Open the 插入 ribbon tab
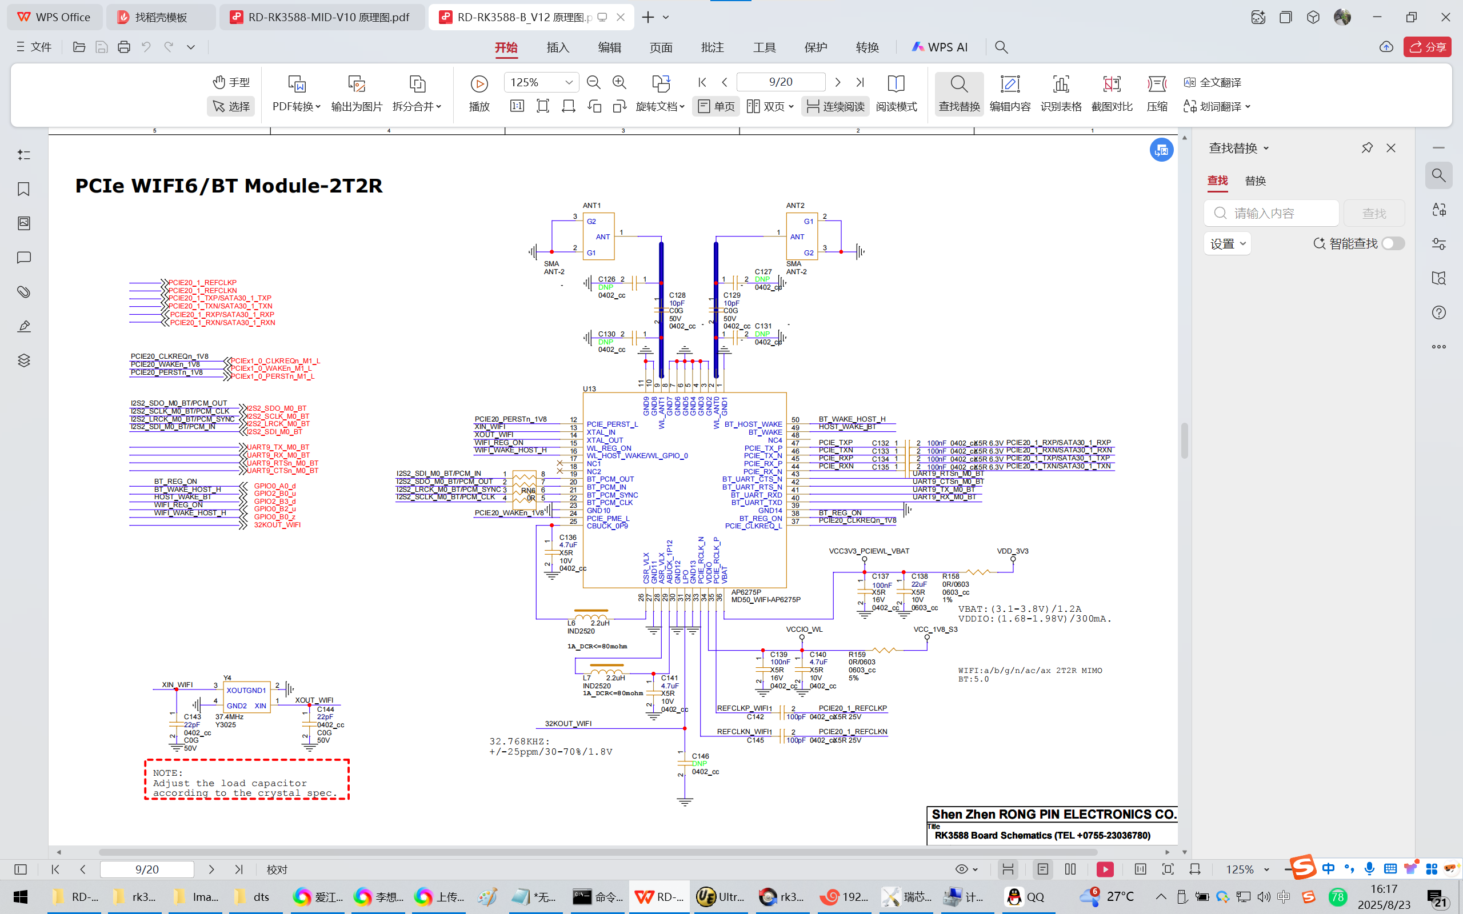The height and width of the screenshot is (914, 1463). 557,47
